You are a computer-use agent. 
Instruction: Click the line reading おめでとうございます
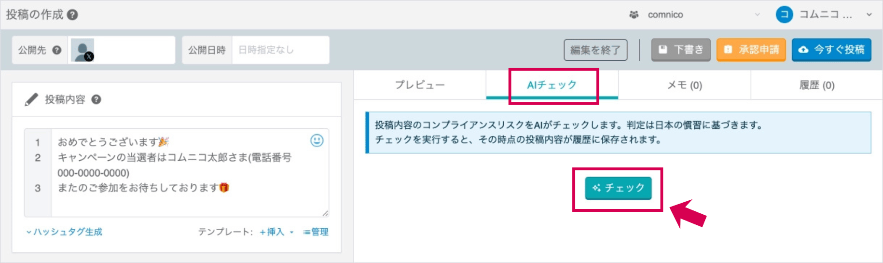point(113,142)
